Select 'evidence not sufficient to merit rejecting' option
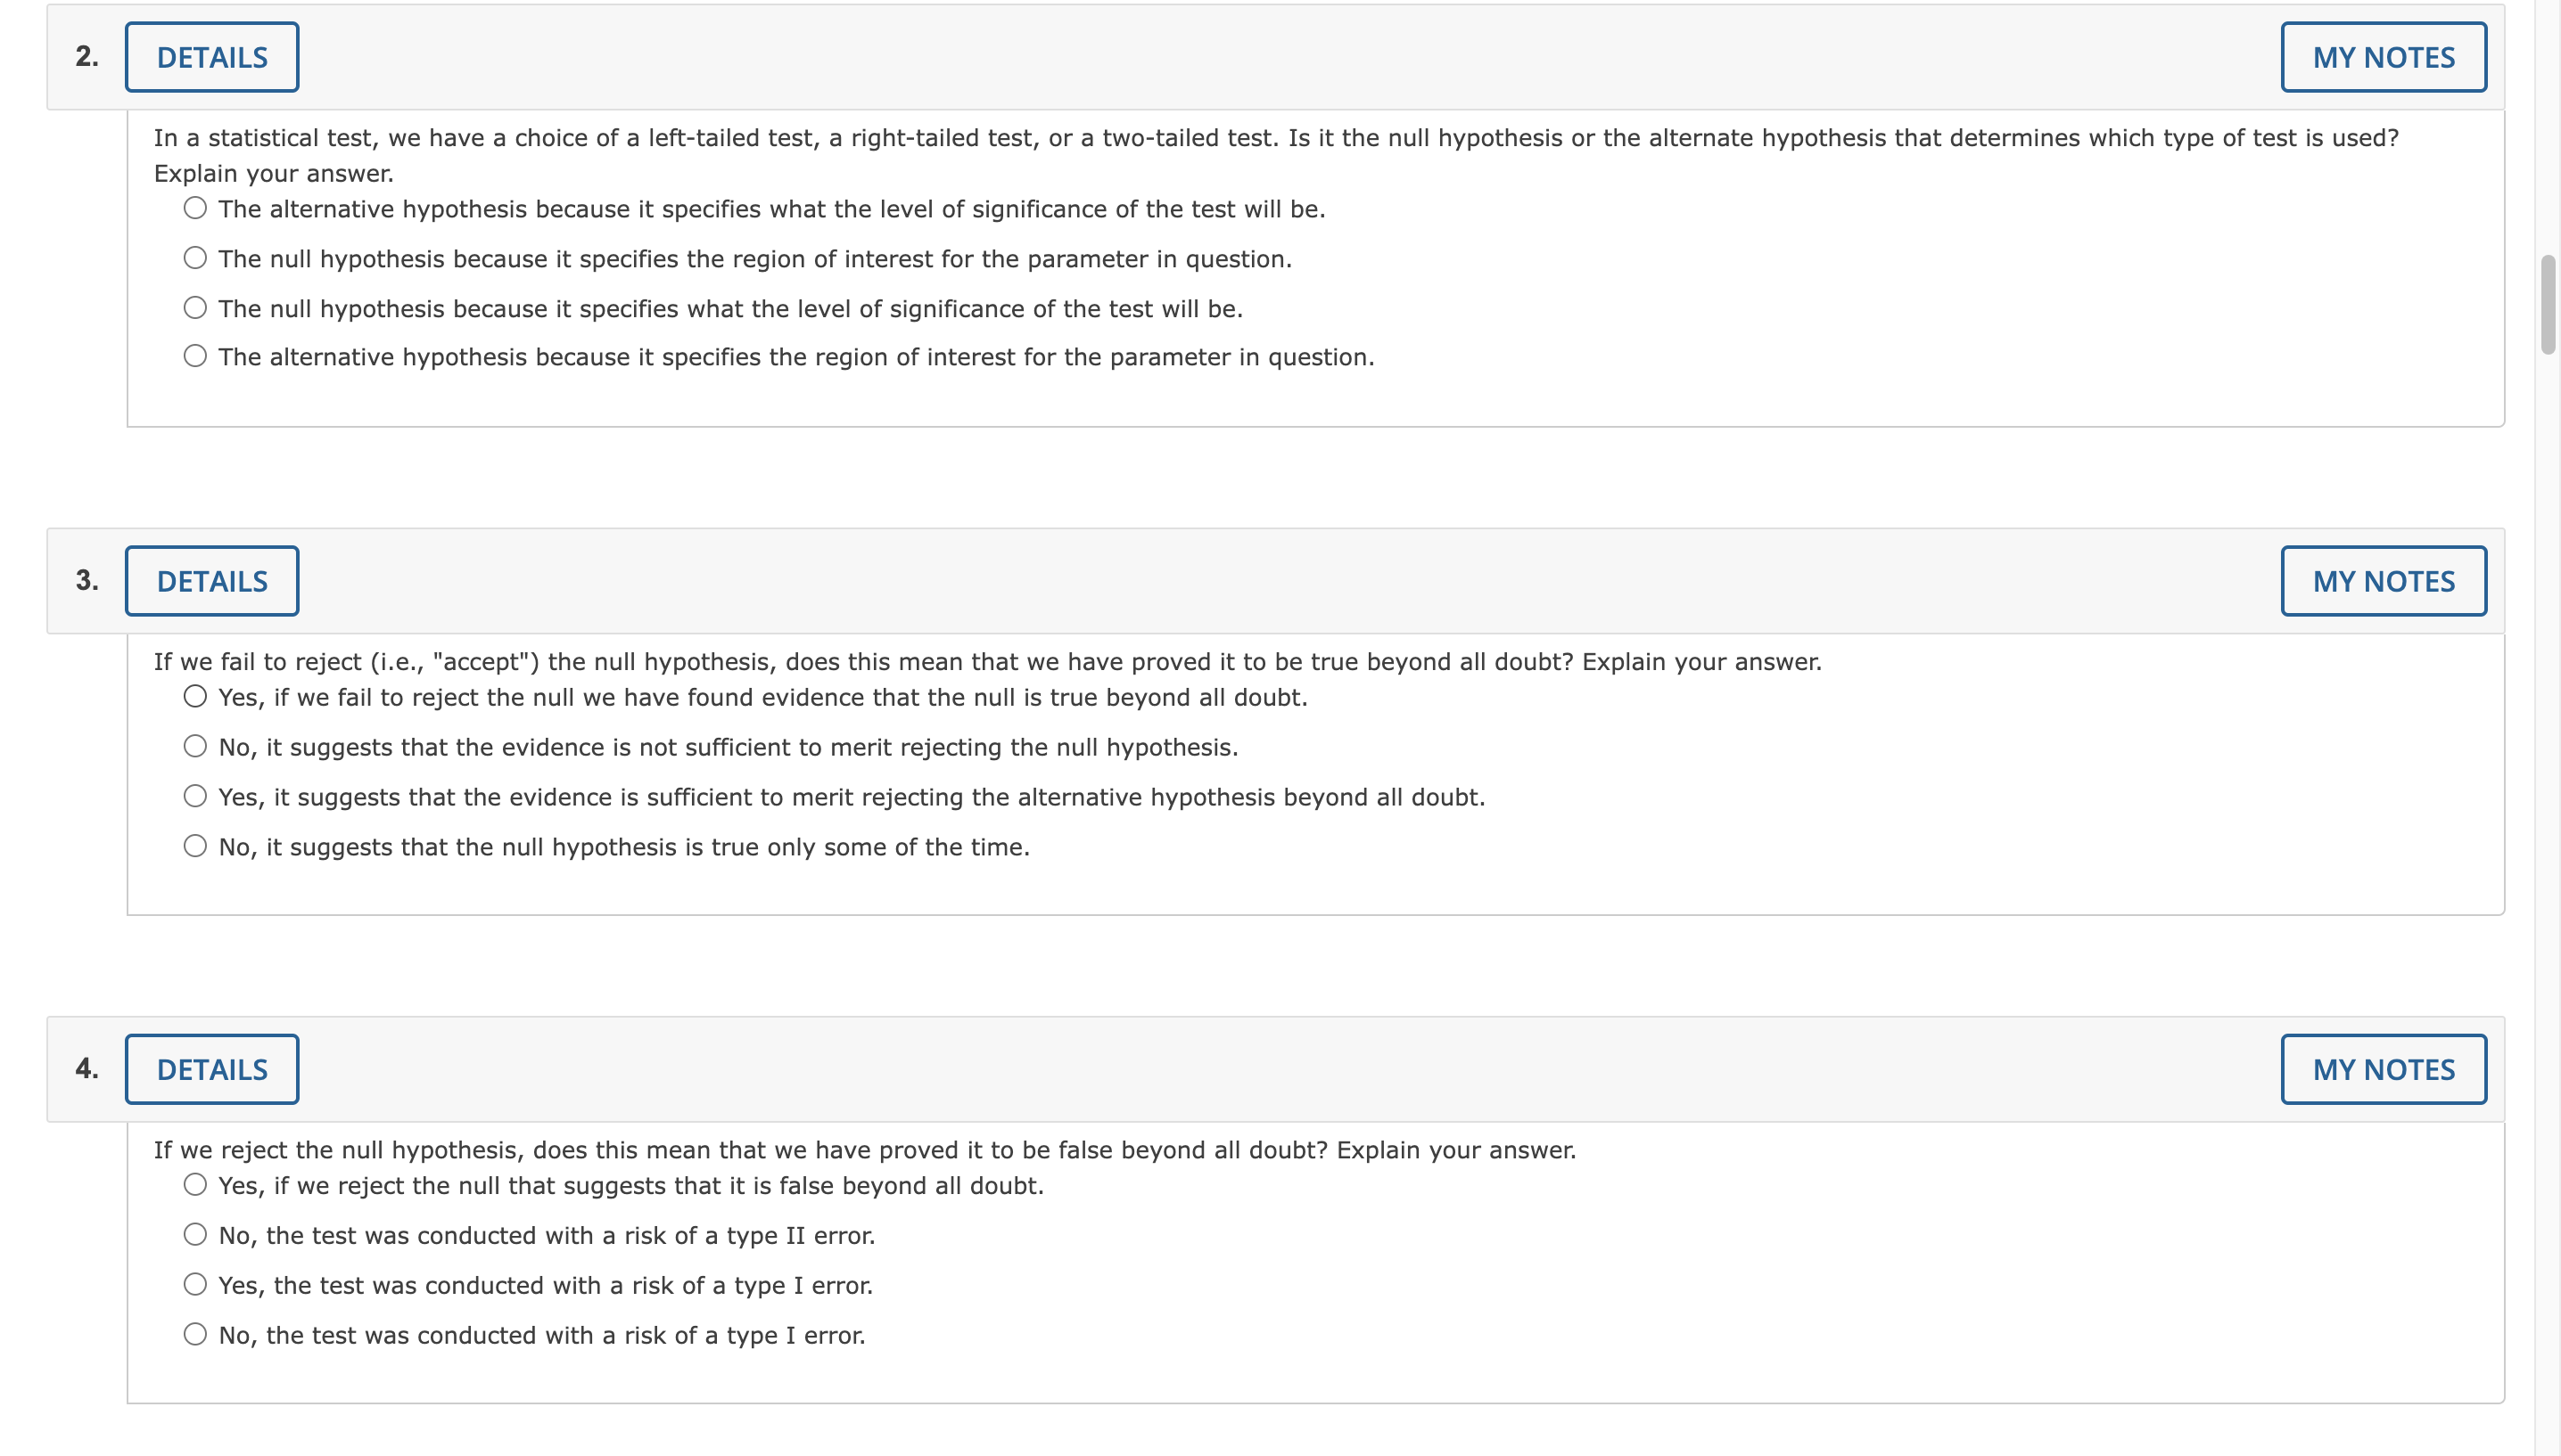2561x1456 pixels. (x=195, y=744)
